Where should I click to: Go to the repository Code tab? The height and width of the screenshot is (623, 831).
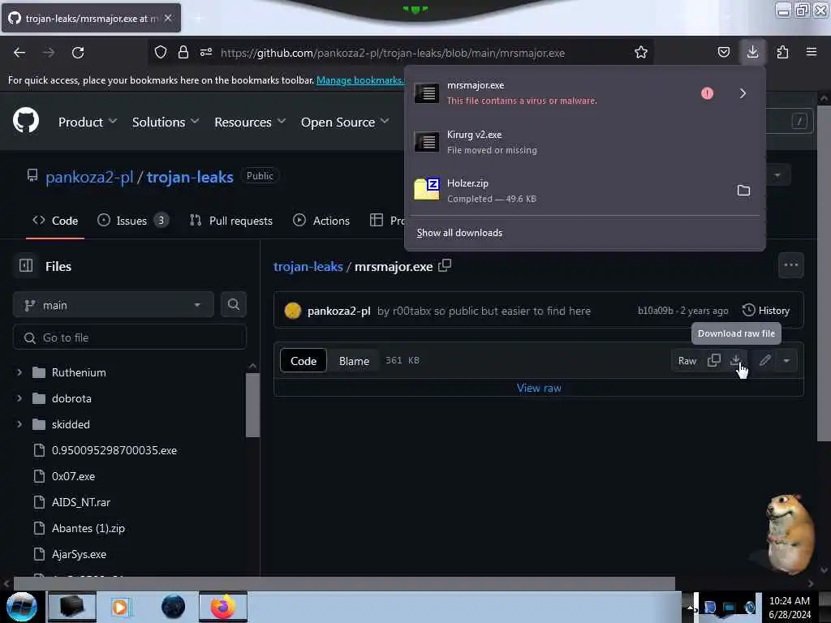(55, 221)
